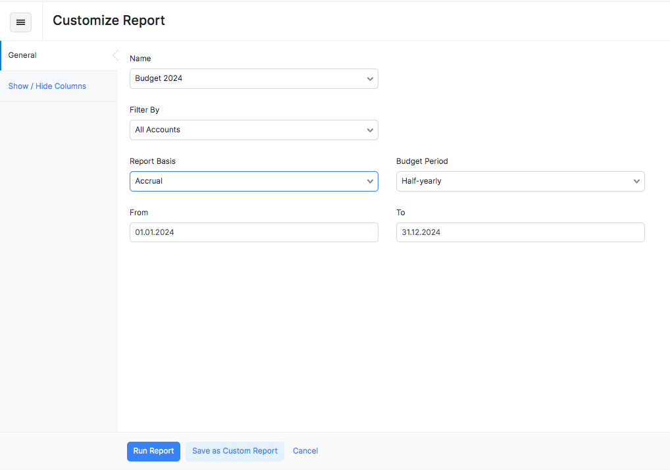Viewport: 670px width, 470px height.
Task: Open the Report Basis Accrual dropdown
Action: pos(254,181)
